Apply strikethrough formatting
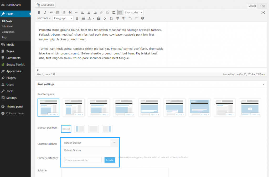Viewport: 269px width, 177px height. pyautogui.click(x=51, y=12)
